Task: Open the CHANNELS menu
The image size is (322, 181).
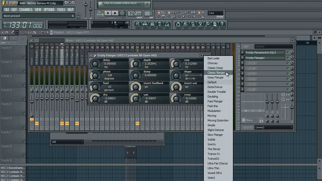Action: click(26, 10)
